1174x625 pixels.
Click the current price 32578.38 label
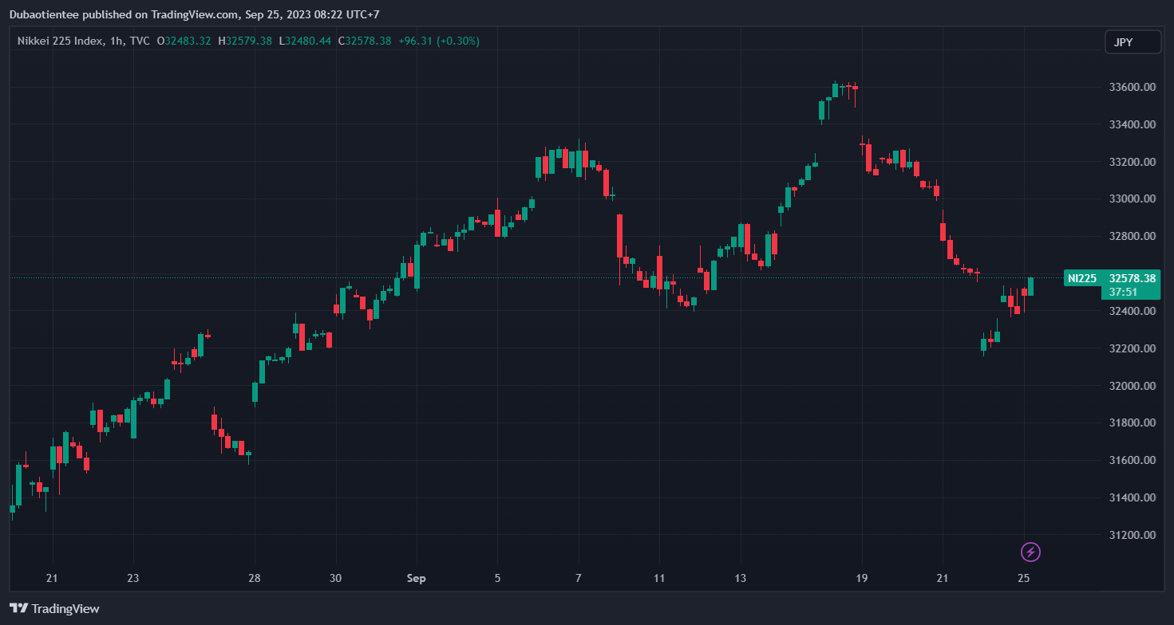1132,278
